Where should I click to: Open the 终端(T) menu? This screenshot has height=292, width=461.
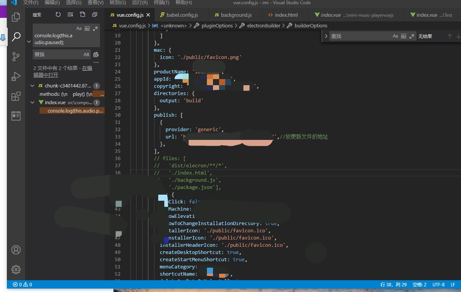pyautogui.click(x=162, y=3)
